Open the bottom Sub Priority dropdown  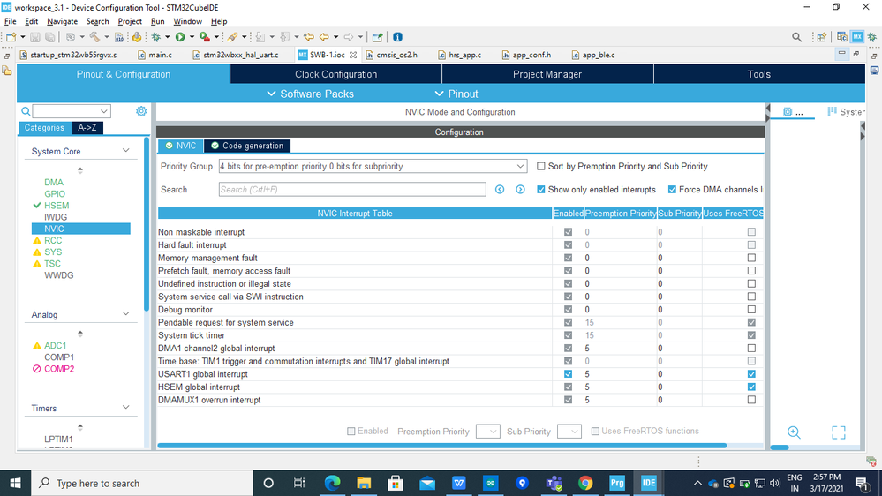(569, 432)
